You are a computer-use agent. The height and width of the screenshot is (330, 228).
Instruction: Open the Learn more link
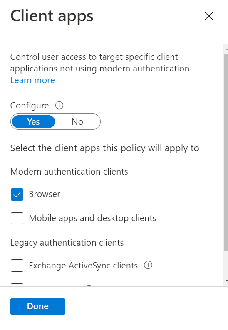click(x=32, y=80)
